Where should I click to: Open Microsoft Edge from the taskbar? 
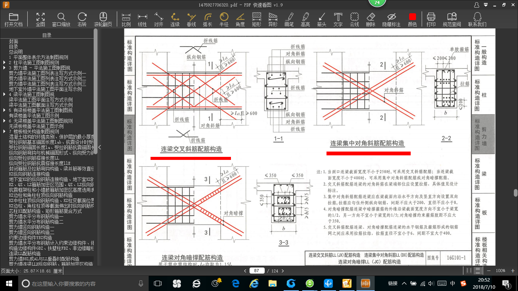(x=235, y=283)
